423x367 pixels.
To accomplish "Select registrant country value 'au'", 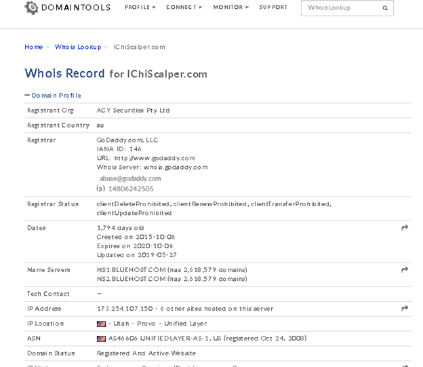I will (x=100, y=125).
